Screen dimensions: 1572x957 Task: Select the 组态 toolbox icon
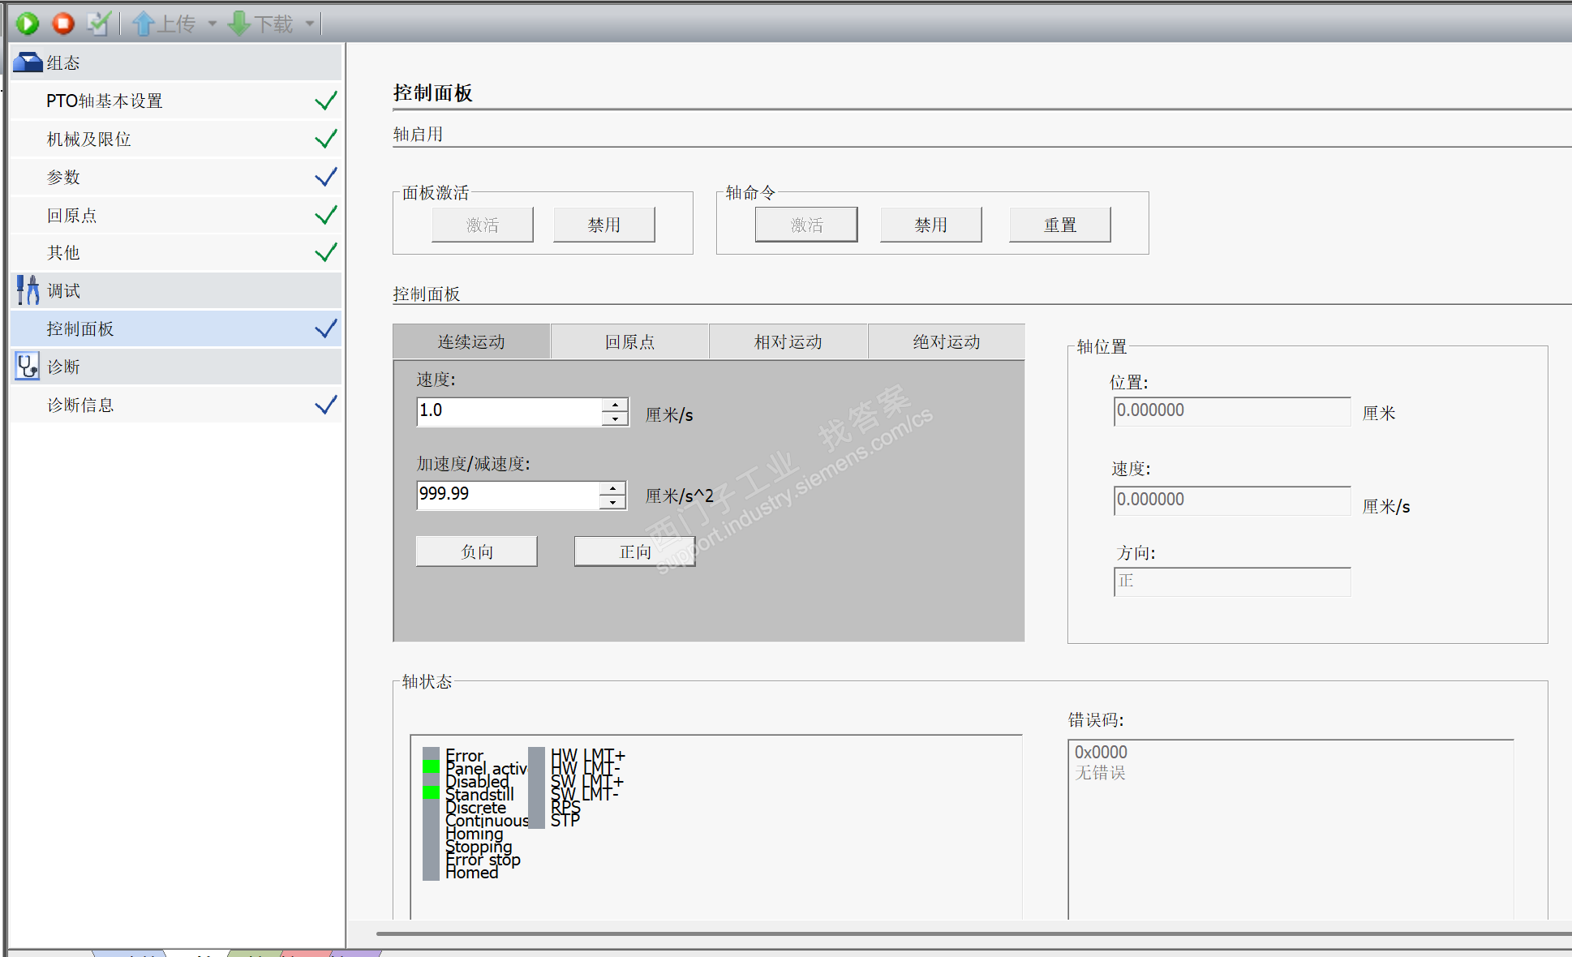pos(28,62)
